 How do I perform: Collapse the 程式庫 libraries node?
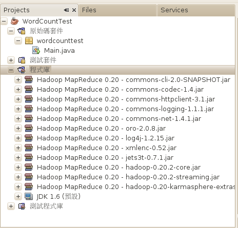pyautogui.click(x=11, y=70)
